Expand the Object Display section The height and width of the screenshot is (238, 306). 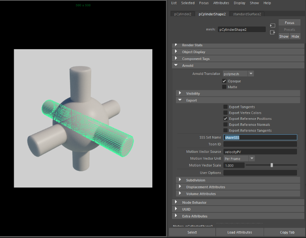pyautogui.click(x=238, y=52)
